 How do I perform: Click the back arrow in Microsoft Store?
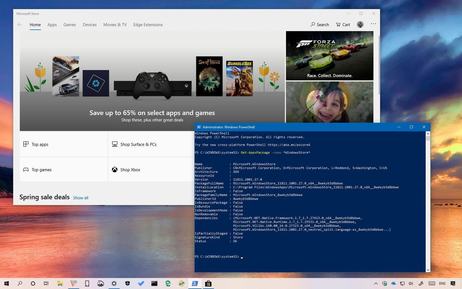[x=20, y=25]
